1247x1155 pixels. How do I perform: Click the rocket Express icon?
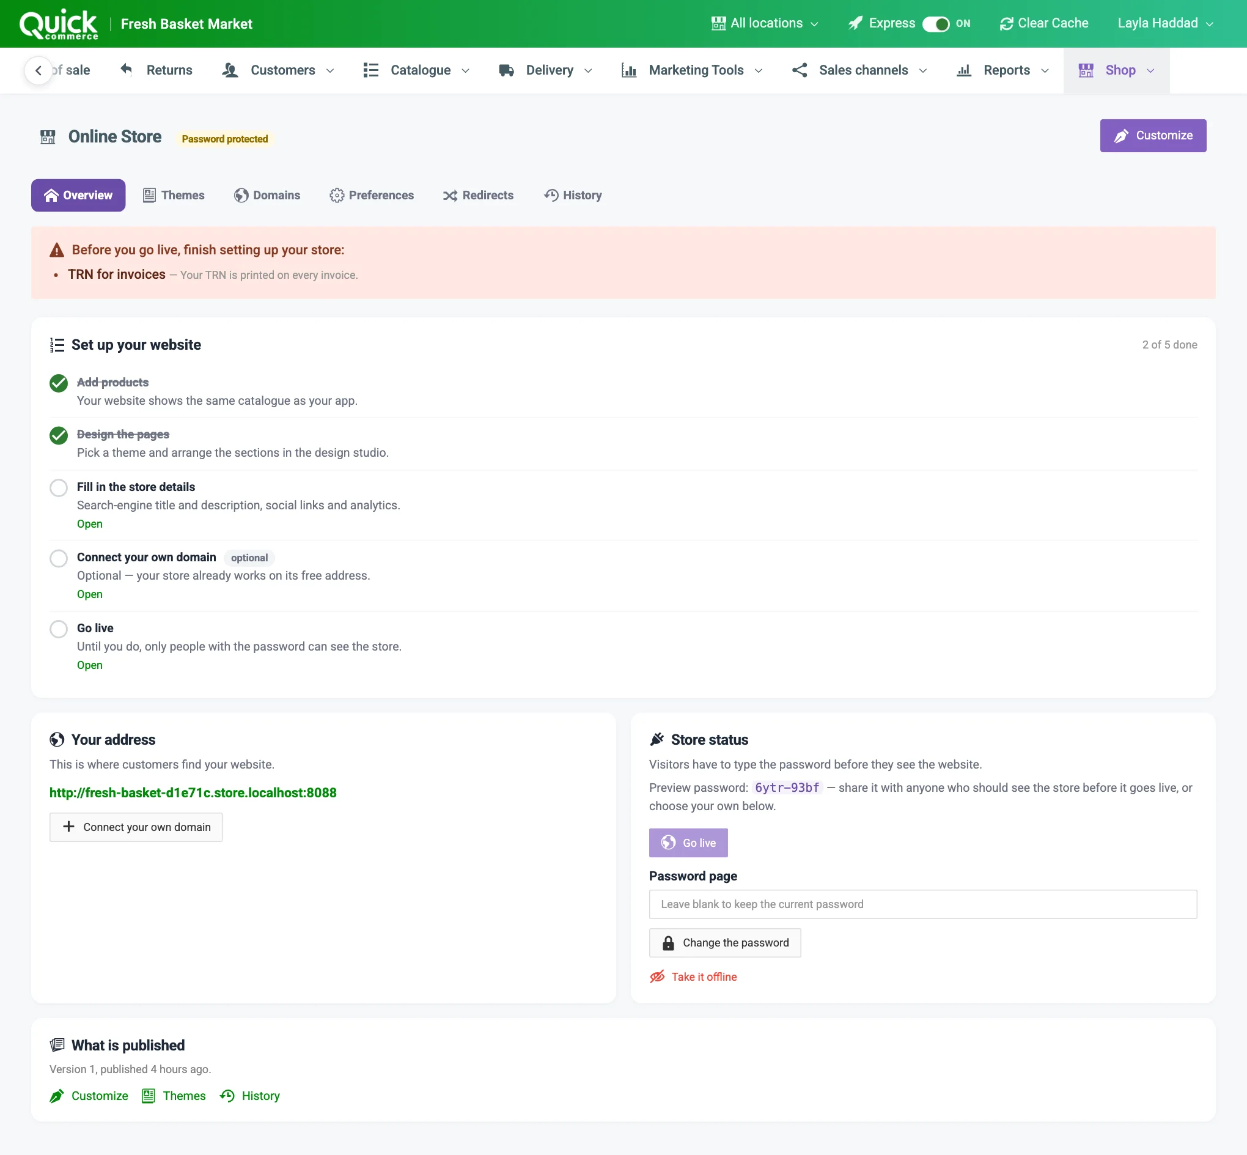click(x=855, y=24)
